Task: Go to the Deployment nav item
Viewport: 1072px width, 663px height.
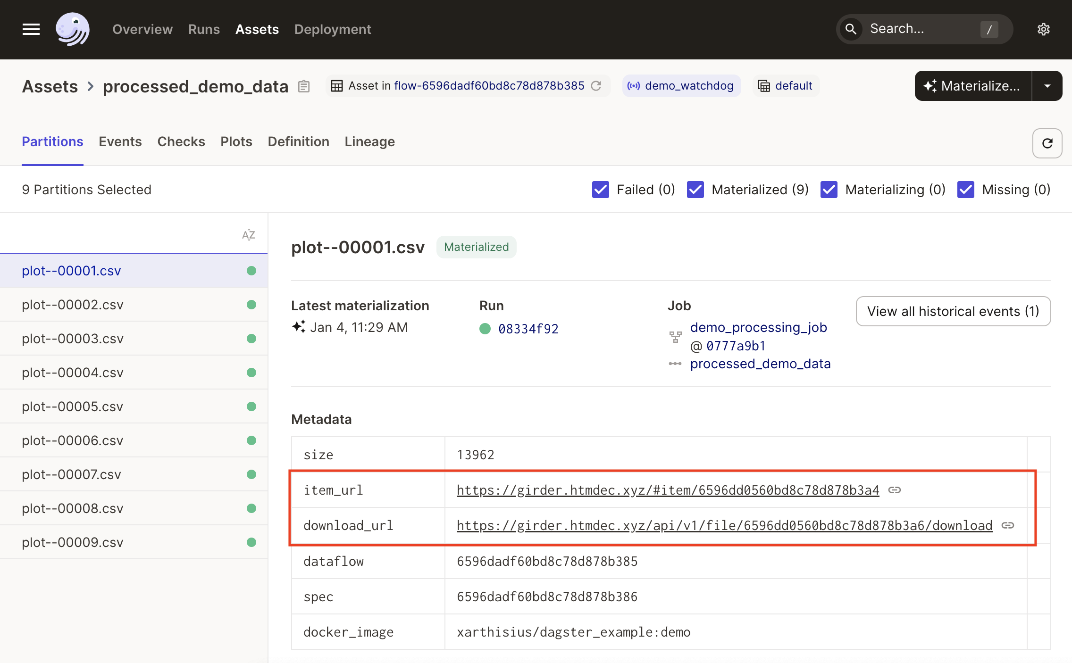Action: [x=333, y=29]
